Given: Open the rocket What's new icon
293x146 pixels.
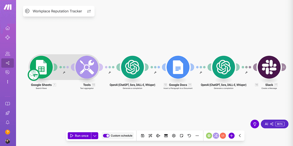Looking at the screenshot, I should [7, 113].
